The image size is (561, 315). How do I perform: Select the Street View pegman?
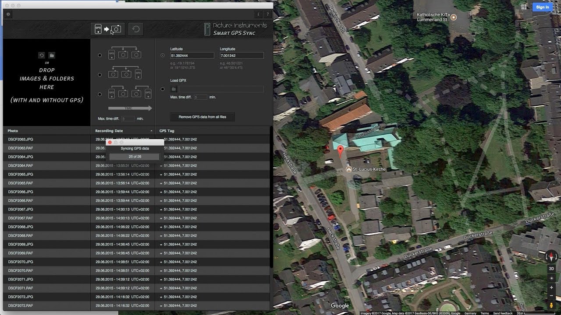tap(551, 305)
